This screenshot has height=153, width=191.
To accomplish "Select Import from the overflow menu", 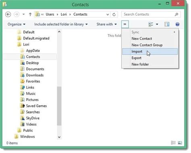I will tap(150, 52).
